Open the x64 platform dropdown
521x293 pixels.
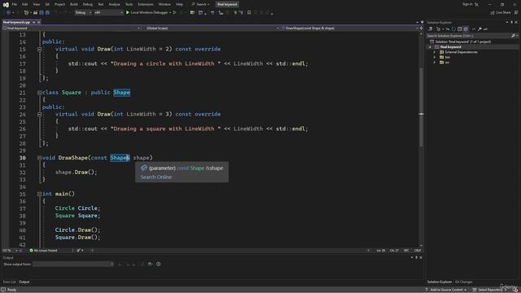(108, 13)
